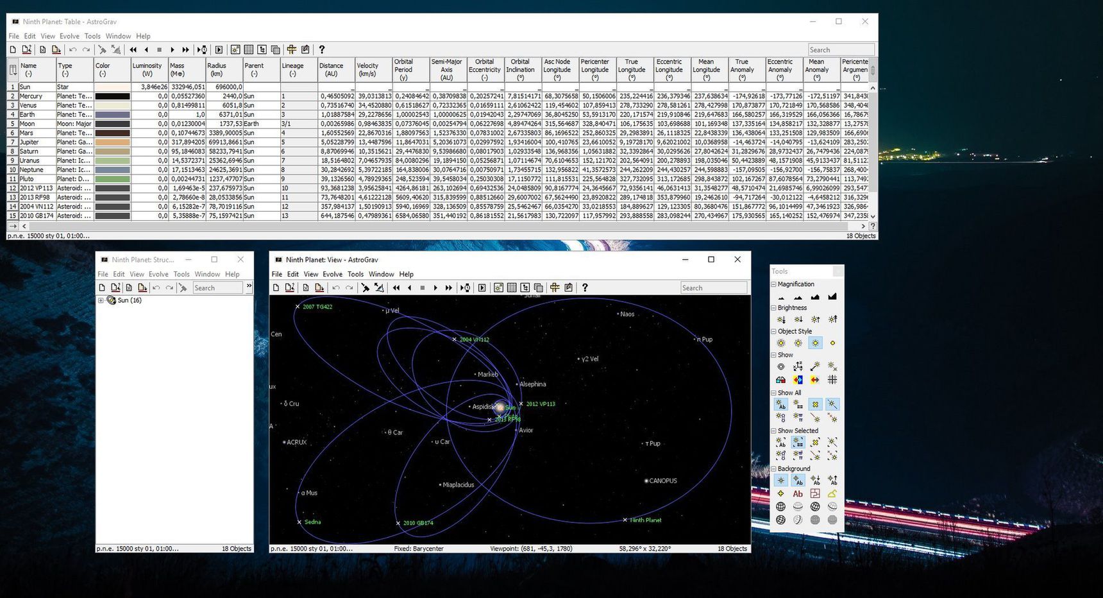Viewport: 1103px width, 598px height.
Task: Click the grid icon in the Show section
Action: pos(832,380)
